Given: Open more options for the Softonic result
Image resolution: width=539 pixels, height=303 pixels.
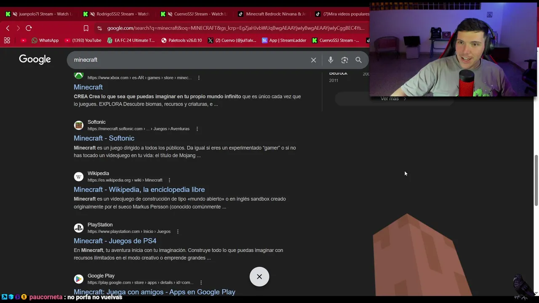Looking at the screenshot, I should point(197,129).
